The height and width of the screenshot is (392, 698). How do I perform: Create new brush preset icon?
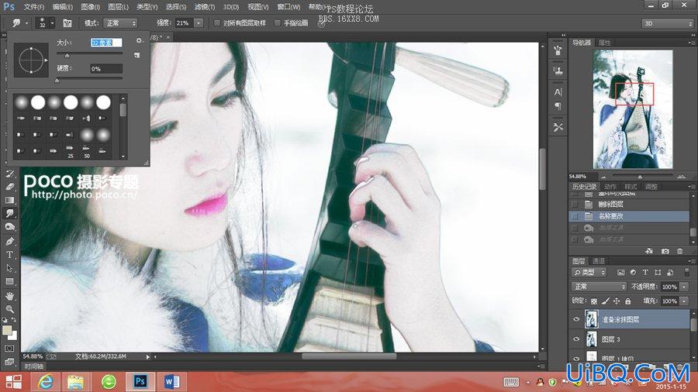pyautogui.click(x=137, y=55)
